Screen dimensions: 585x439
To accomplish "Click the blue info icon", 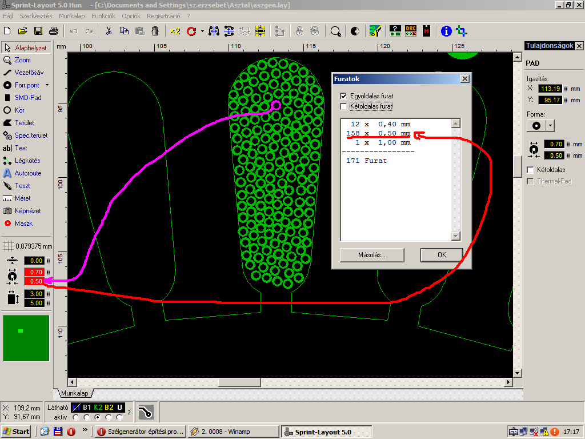I will pos(446,31).
